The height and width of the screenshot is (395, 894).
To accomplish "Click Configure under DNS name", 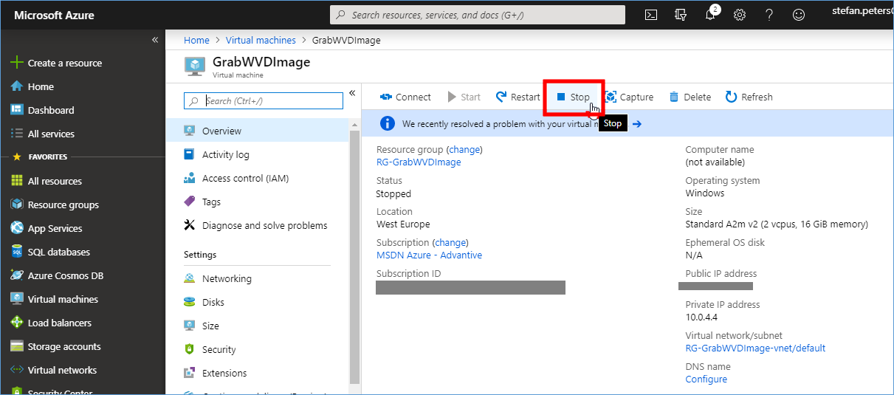I will tap(706, 379).
